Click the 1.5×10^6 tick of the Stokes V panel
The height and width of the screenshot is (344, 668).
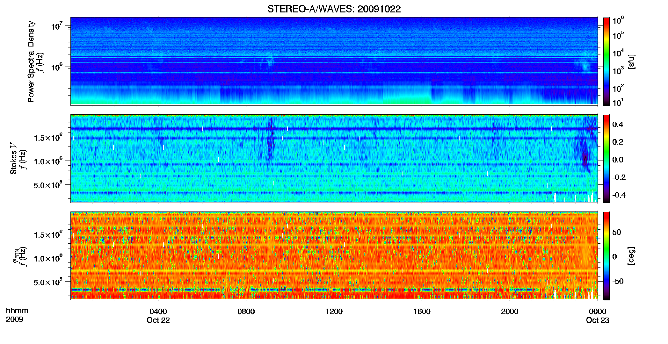(48, 137)
